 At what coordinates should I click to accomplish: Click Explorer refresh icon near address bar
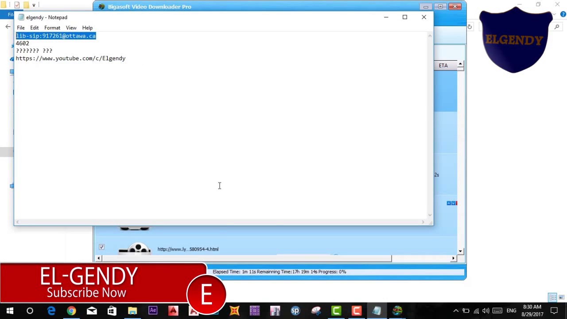coord(470,27)
